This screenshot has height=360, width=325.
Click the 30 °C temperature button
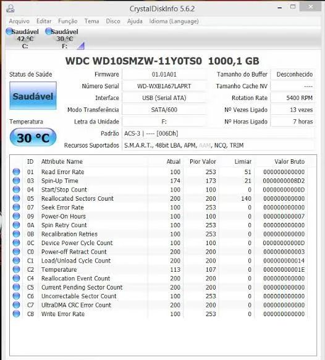tap(33, 138)
